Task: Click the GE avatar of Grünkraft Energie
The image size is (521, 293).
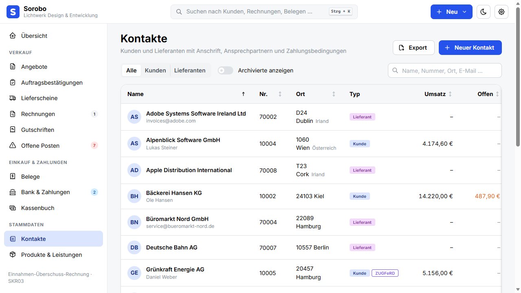Action: click(134, 273)
